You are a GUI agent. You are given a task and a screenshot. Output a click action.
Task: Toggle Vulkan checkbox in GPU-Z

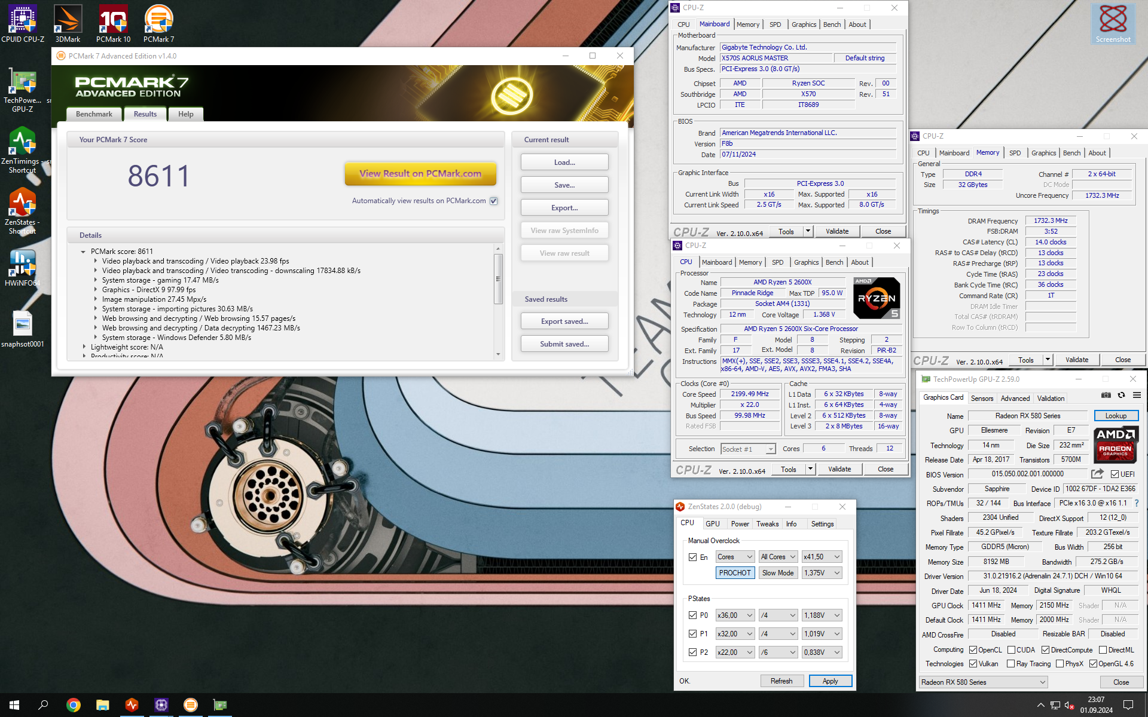point(973,663)
